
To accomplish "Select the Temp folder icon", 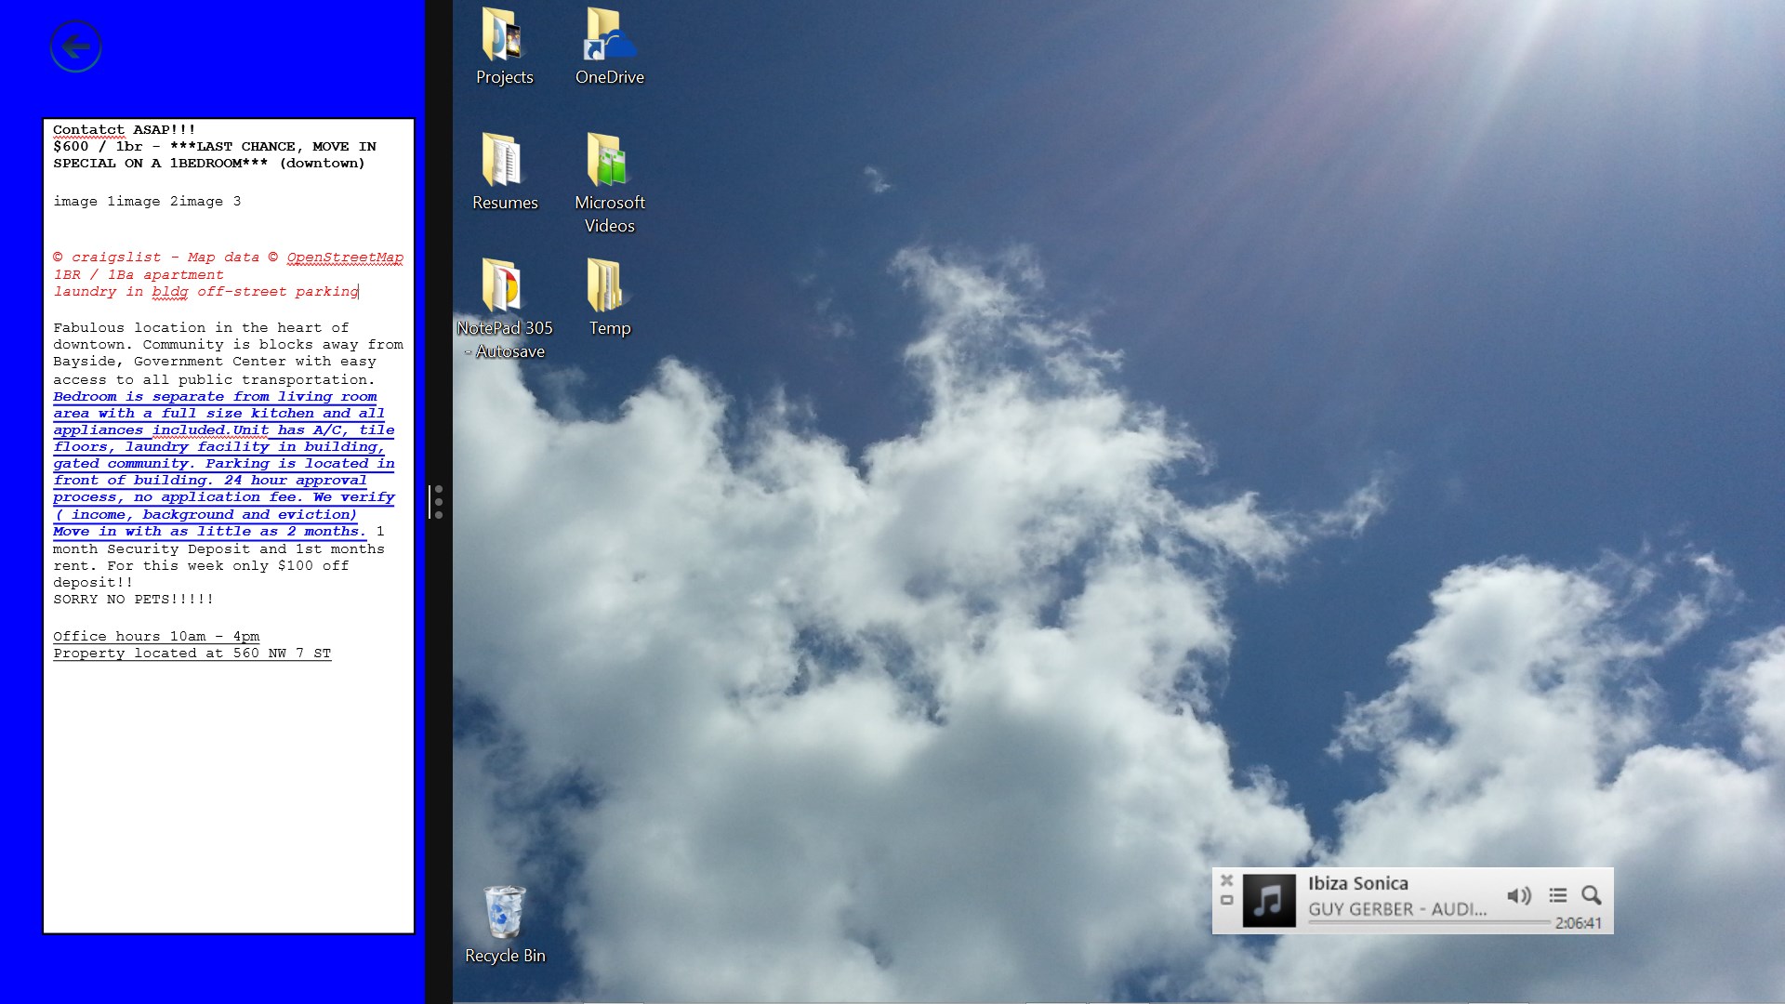I will [x=609, y=286].
